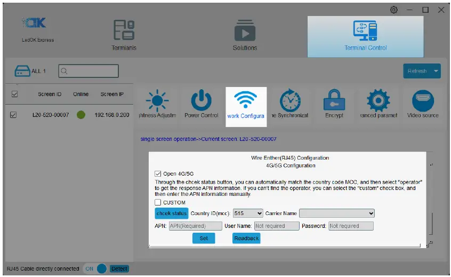This screenshot has width=451, height=277.
Task: Expand the Refresh dropdown arrow
Action: click(x=436, y=71)
